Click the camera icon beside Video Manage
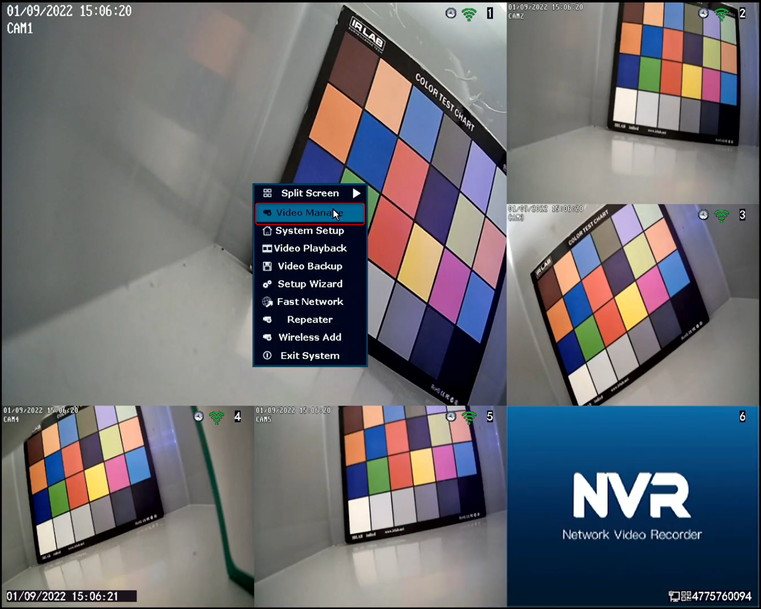761x609 pixels. click(267, 213)
